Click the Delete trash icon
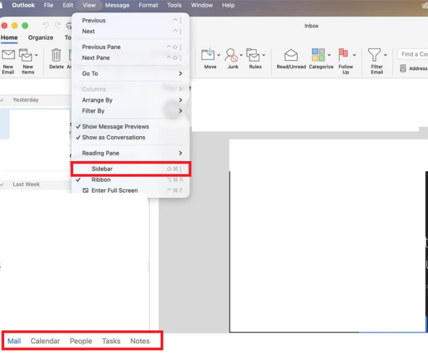Viewport: 428px width, 354px height. [56, 55]
